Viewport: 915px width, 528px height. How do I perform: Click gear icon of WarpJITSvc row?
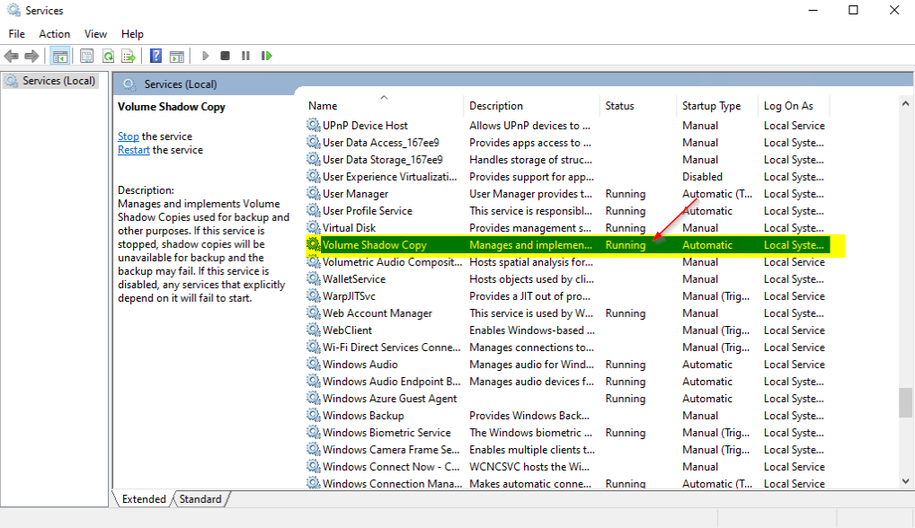coord(314,295)
